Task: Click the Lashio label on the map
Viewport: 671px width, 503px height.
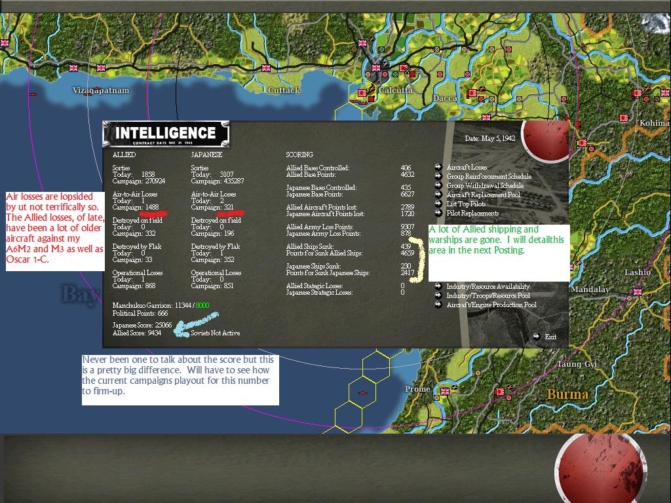Action: pos(637,272)
